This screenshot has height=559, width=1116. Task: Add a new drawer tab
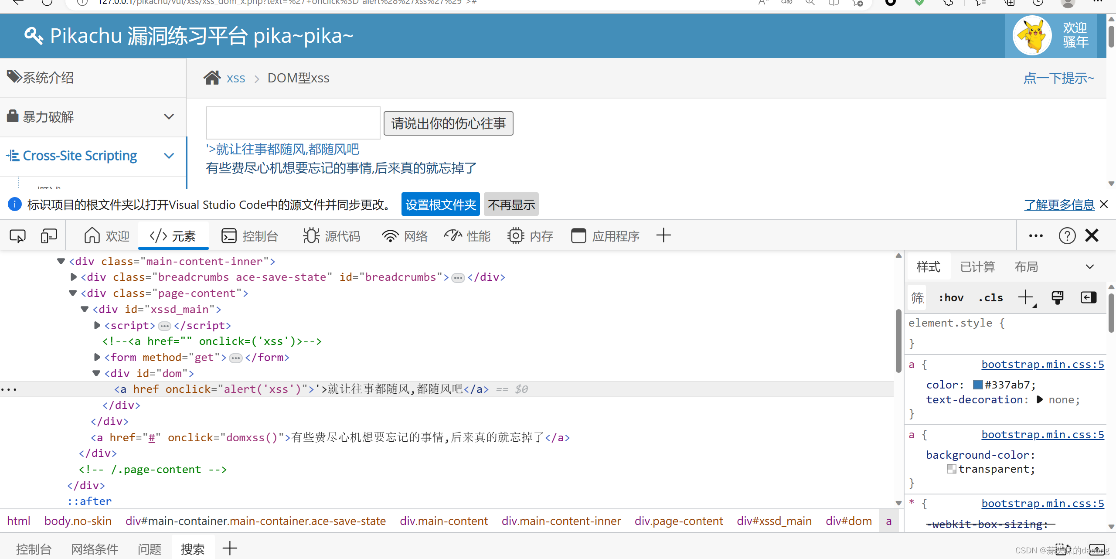coord(229,548)
